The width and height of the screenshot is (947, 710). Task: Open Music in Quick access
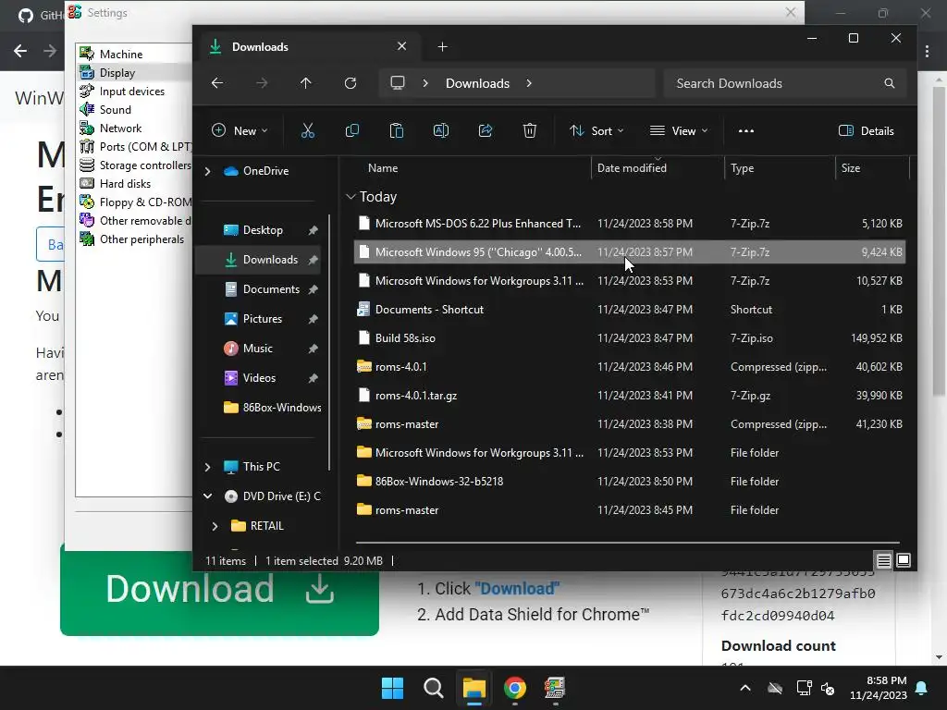coord(257,349)
